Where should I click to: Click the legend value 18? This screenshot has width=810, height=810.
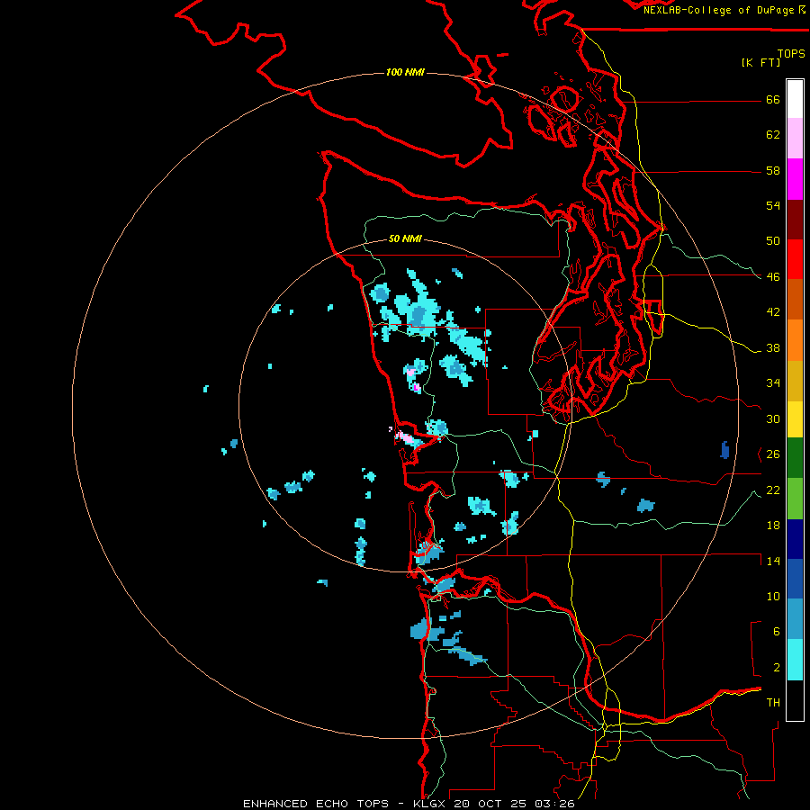(773, 526)
